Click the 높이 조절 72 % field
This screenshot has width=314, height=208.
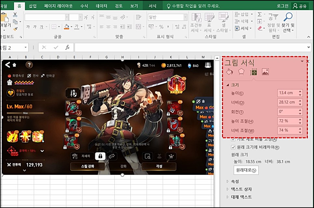pyautogui.click(x=288, y=121)
